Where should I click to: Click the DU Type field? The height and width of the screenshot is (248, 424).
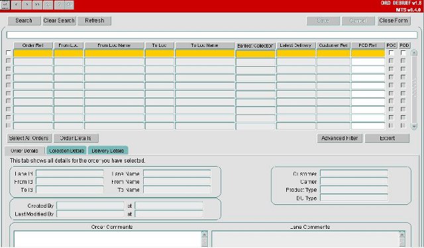click(354, 198)
